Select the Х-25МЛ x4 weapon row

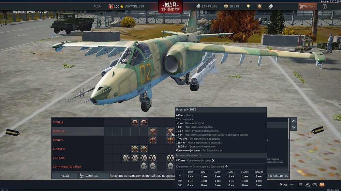[x=78, y=149]
